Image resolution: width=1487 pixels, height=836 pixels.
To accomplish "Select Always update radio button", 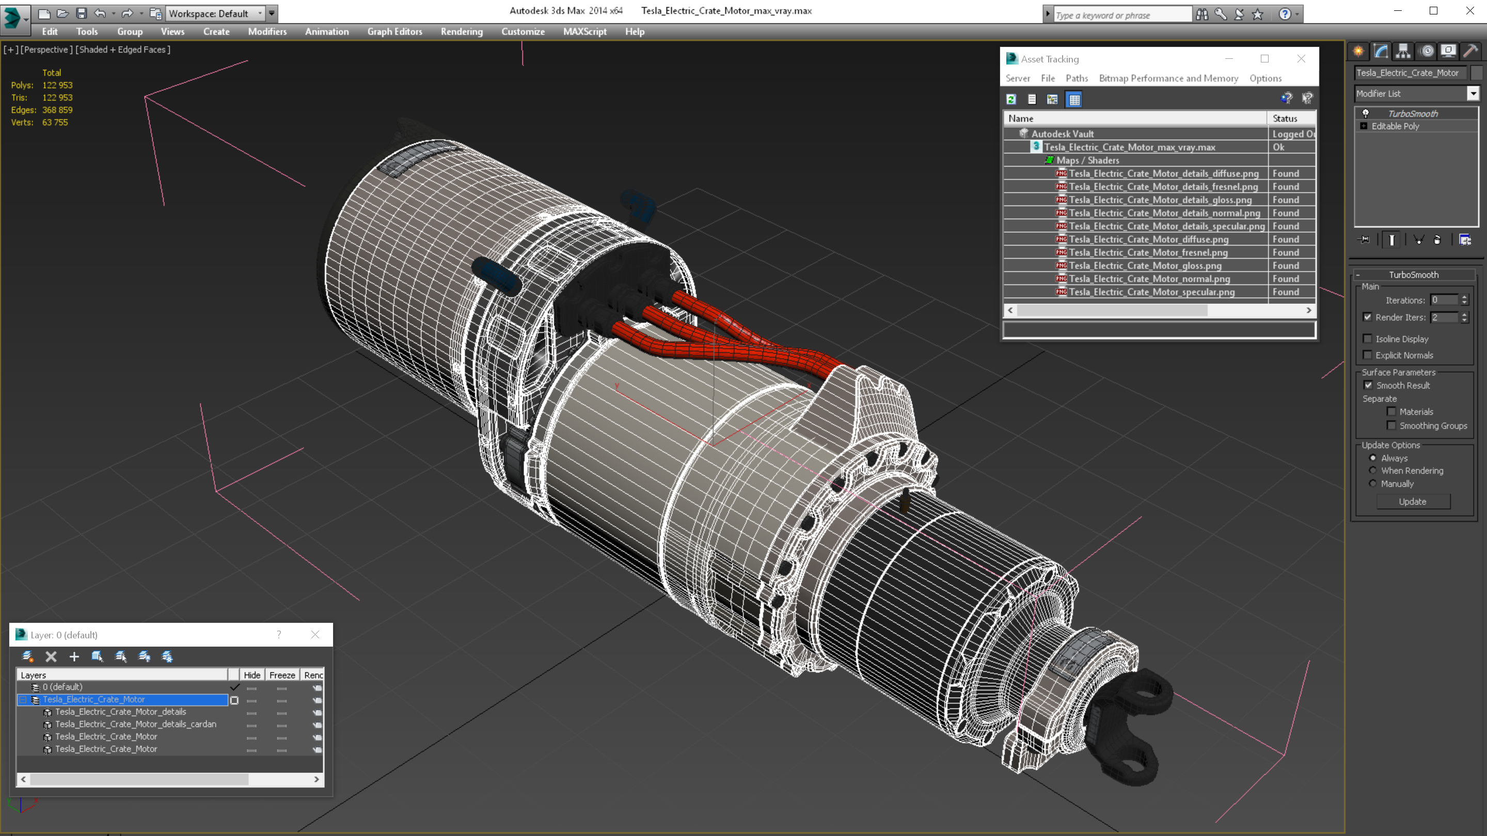I will point(1373,458).
